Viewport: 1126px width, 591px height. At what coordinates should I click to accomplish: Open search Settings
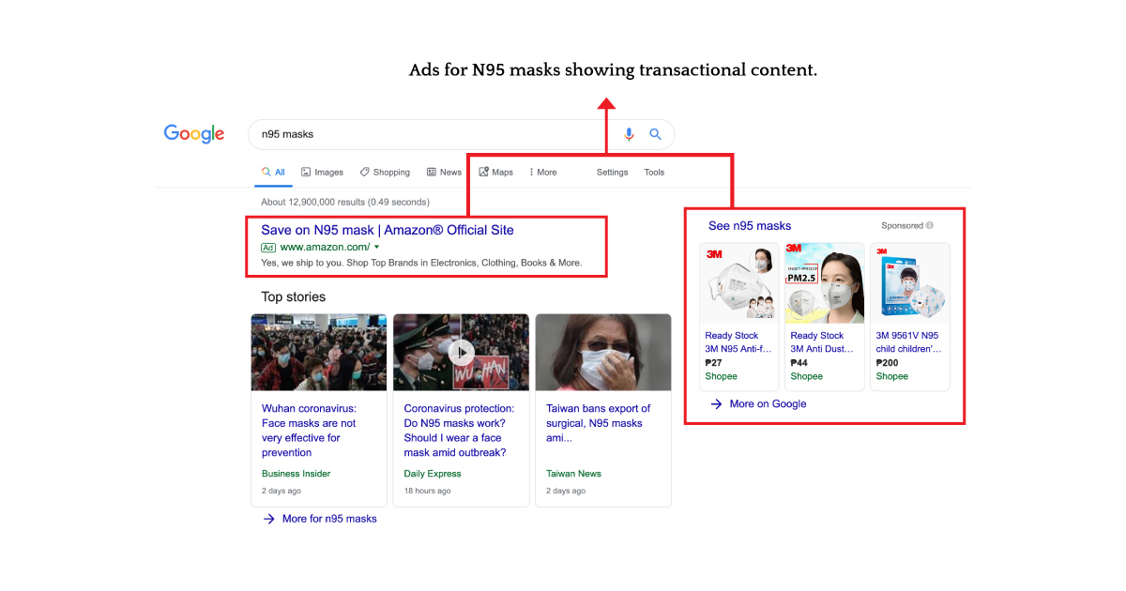point(613,173)
